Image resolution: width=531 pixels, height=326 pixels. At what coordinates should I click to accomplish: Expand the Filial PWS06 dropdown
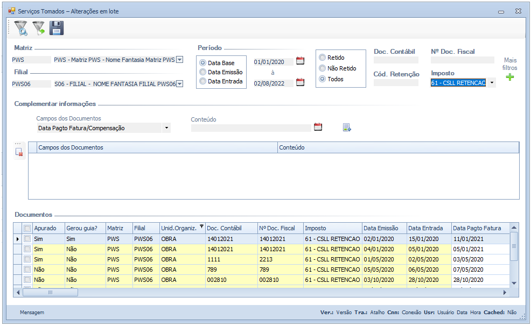pyautogui.click(x=180, y=83)
